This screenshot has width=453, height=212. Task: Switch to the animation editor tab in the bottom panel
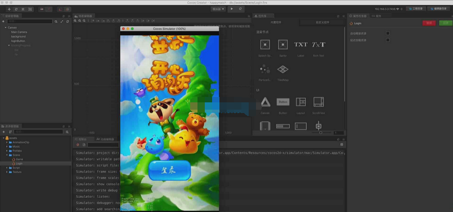pyautogui.click(x=105, y=139)
